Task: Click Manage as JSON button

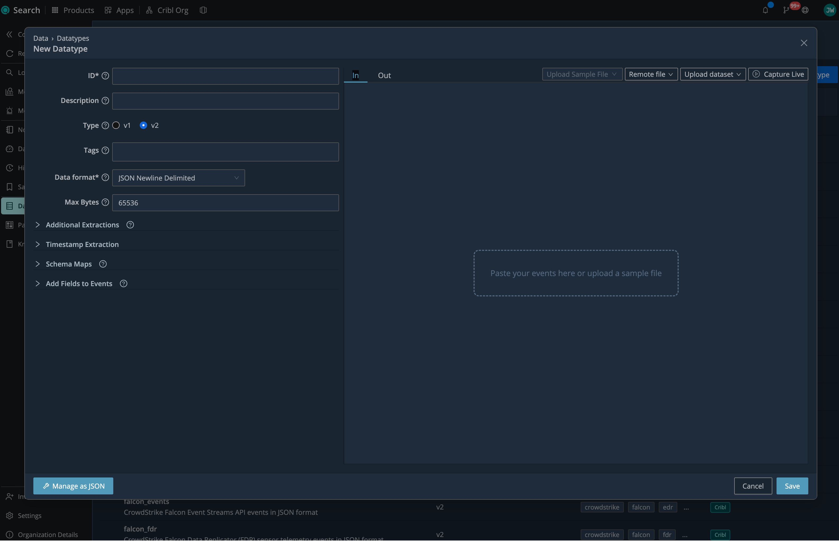Action: [x=73, y=486]
